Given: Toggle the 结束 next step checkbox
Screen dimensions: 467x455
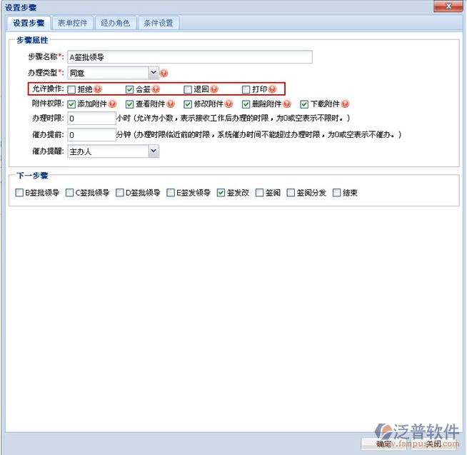Looking at the screenshot, I should [336, 192].
